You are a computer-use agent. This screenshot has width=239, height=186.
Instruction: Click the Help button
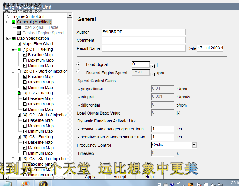(x=150, y=177)
